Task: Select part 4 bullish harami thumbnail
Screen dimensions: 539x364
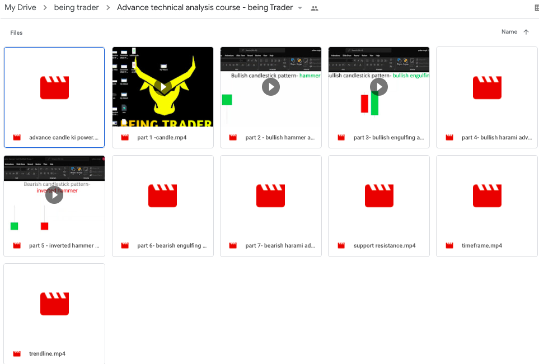Action: 487,87
